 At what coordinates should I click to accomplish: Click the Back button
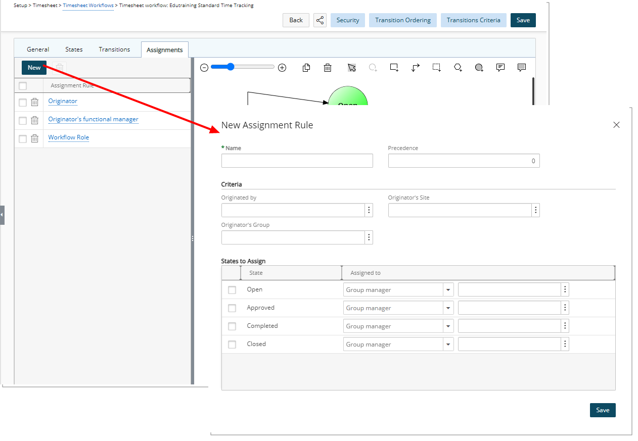296,20
